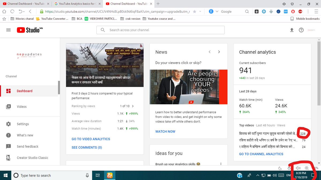
Task: Open the help question mark icon
Action: tap(301, 30)
